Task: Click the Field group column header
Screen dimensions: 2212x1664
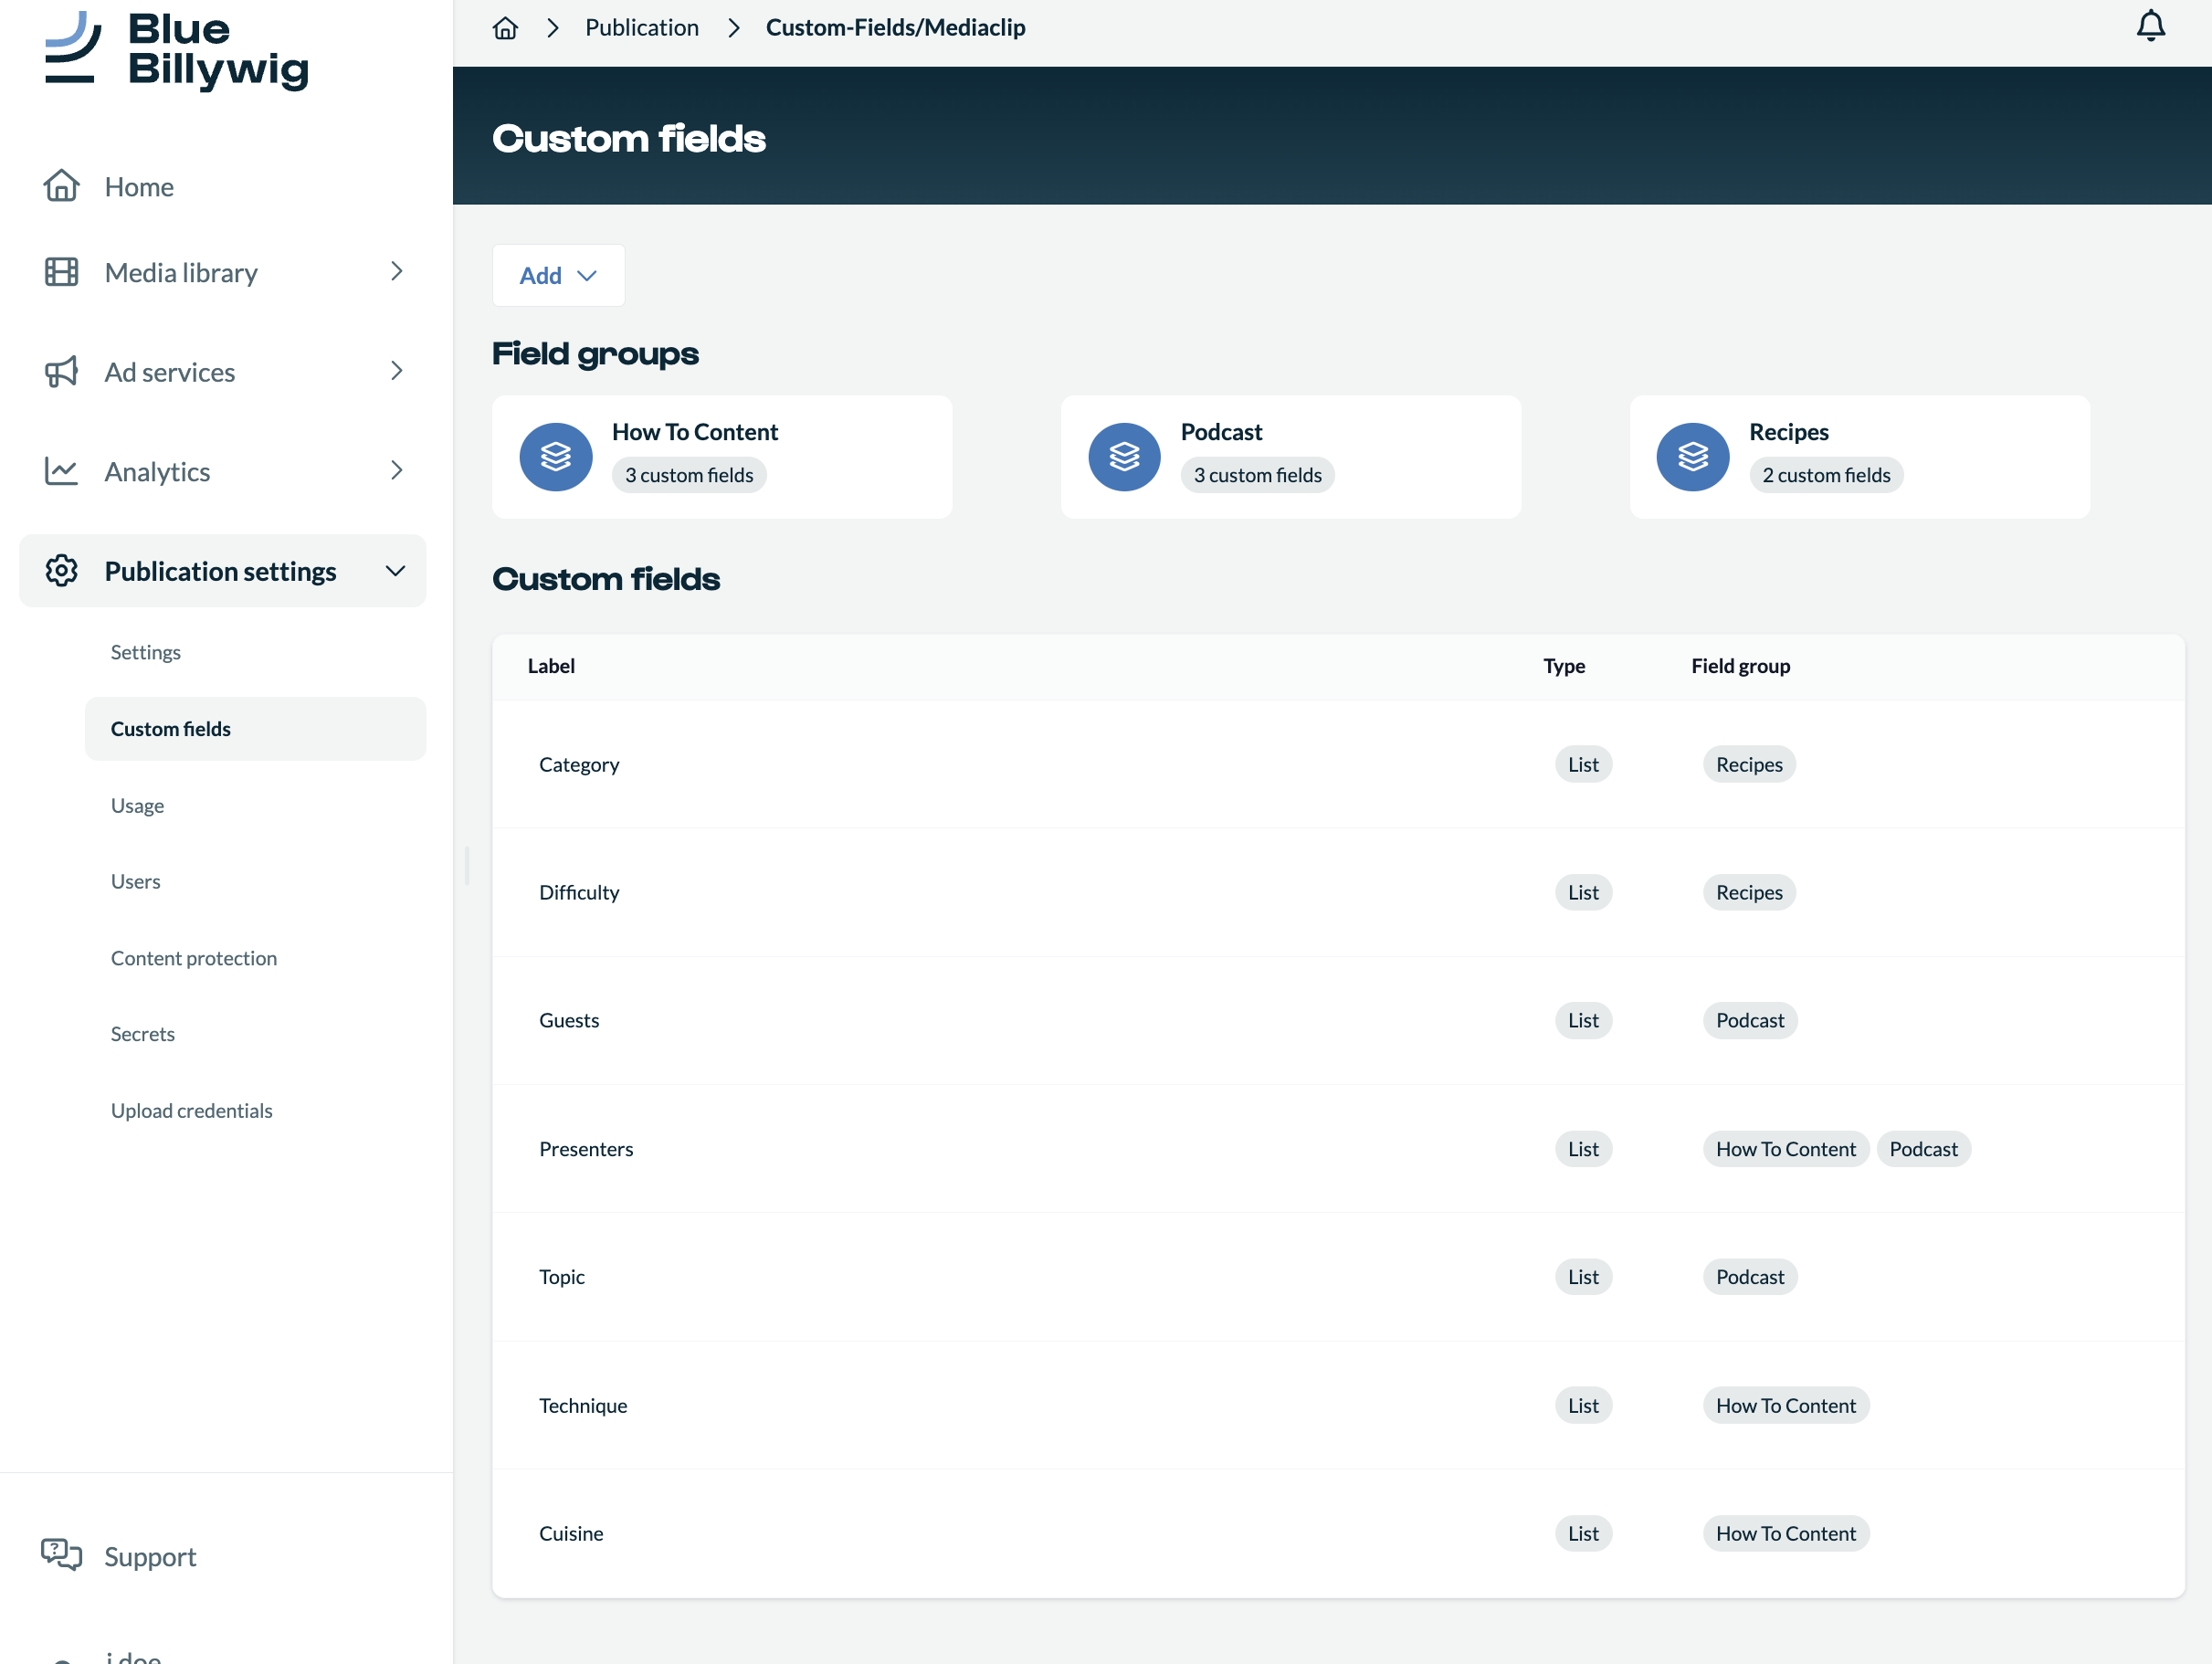Action: [1740, 666]
